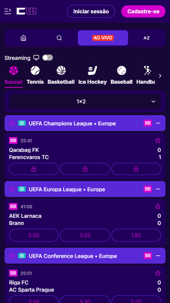The height and width of the screenshot is (303, 170).
Task: Switch to the AO VIVO tab
Action: 103,38
